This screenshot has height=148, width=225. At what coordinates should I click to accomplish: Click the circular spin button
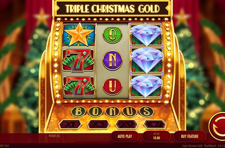(218, 126)
